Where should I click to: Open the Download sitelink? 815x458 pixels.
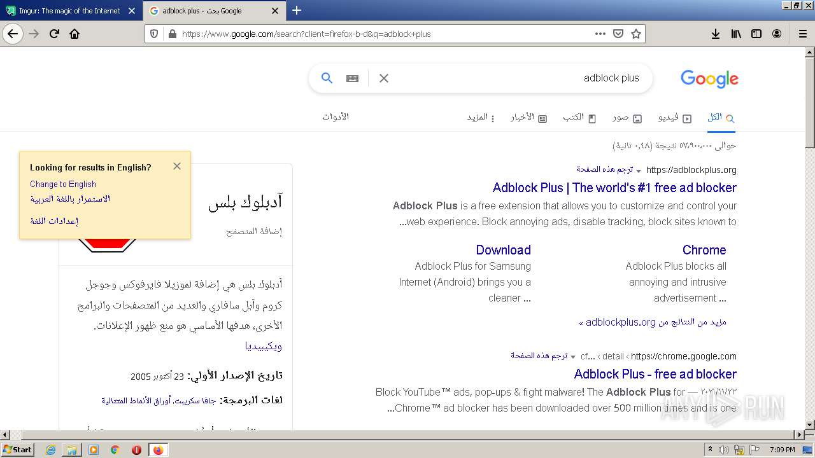click(503, 250)
